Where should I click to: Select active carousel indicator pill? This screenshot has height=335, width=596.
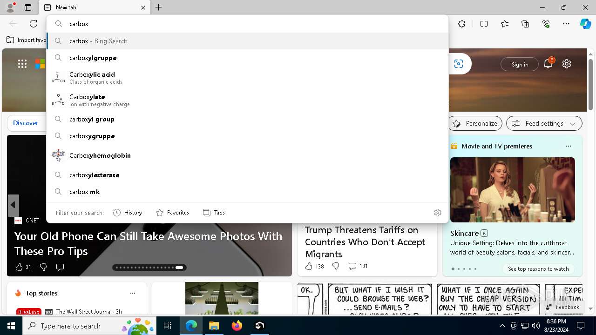179,268
